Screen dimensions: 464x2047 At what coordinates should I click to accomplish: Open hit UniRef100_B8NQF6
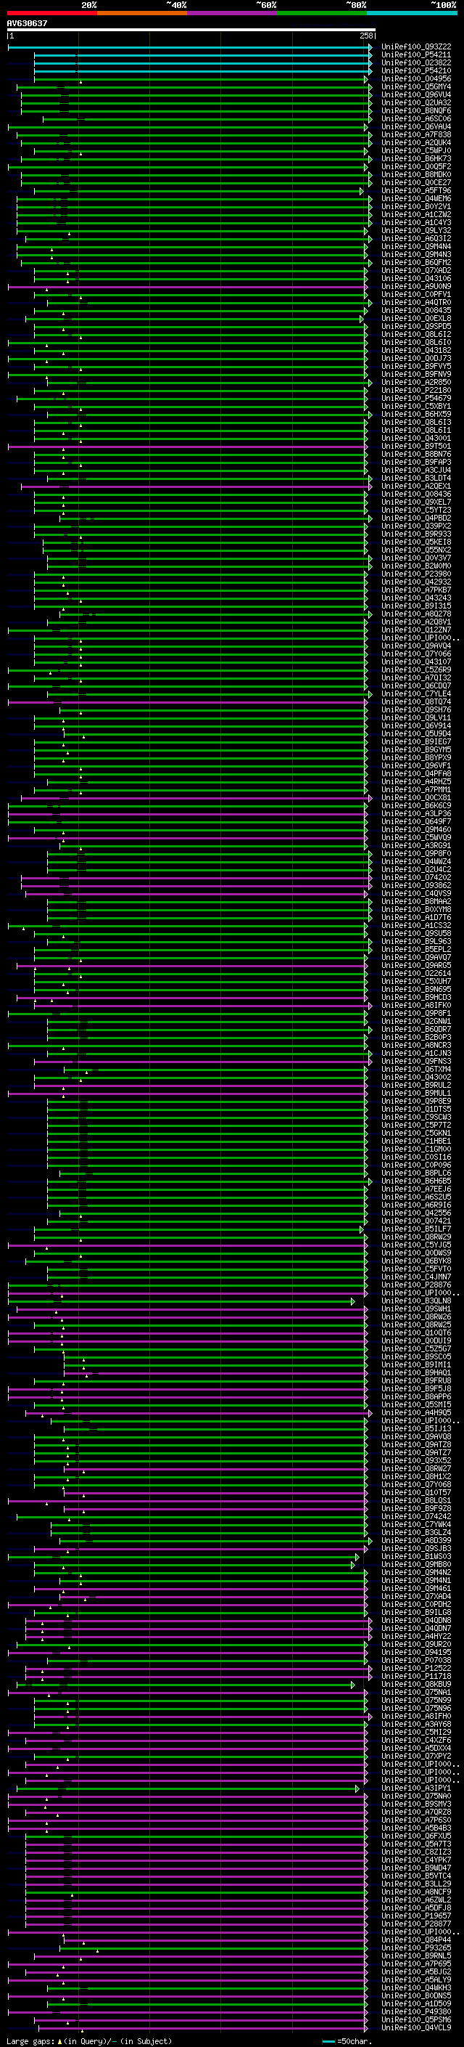click(416, 110)
